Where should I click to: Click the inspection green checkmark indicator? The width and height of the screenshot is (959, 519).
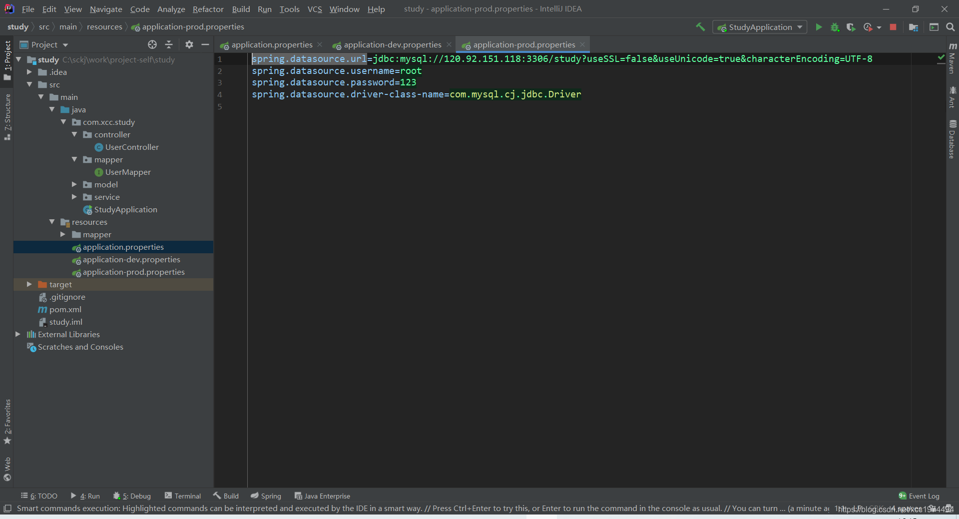point(941,58)
